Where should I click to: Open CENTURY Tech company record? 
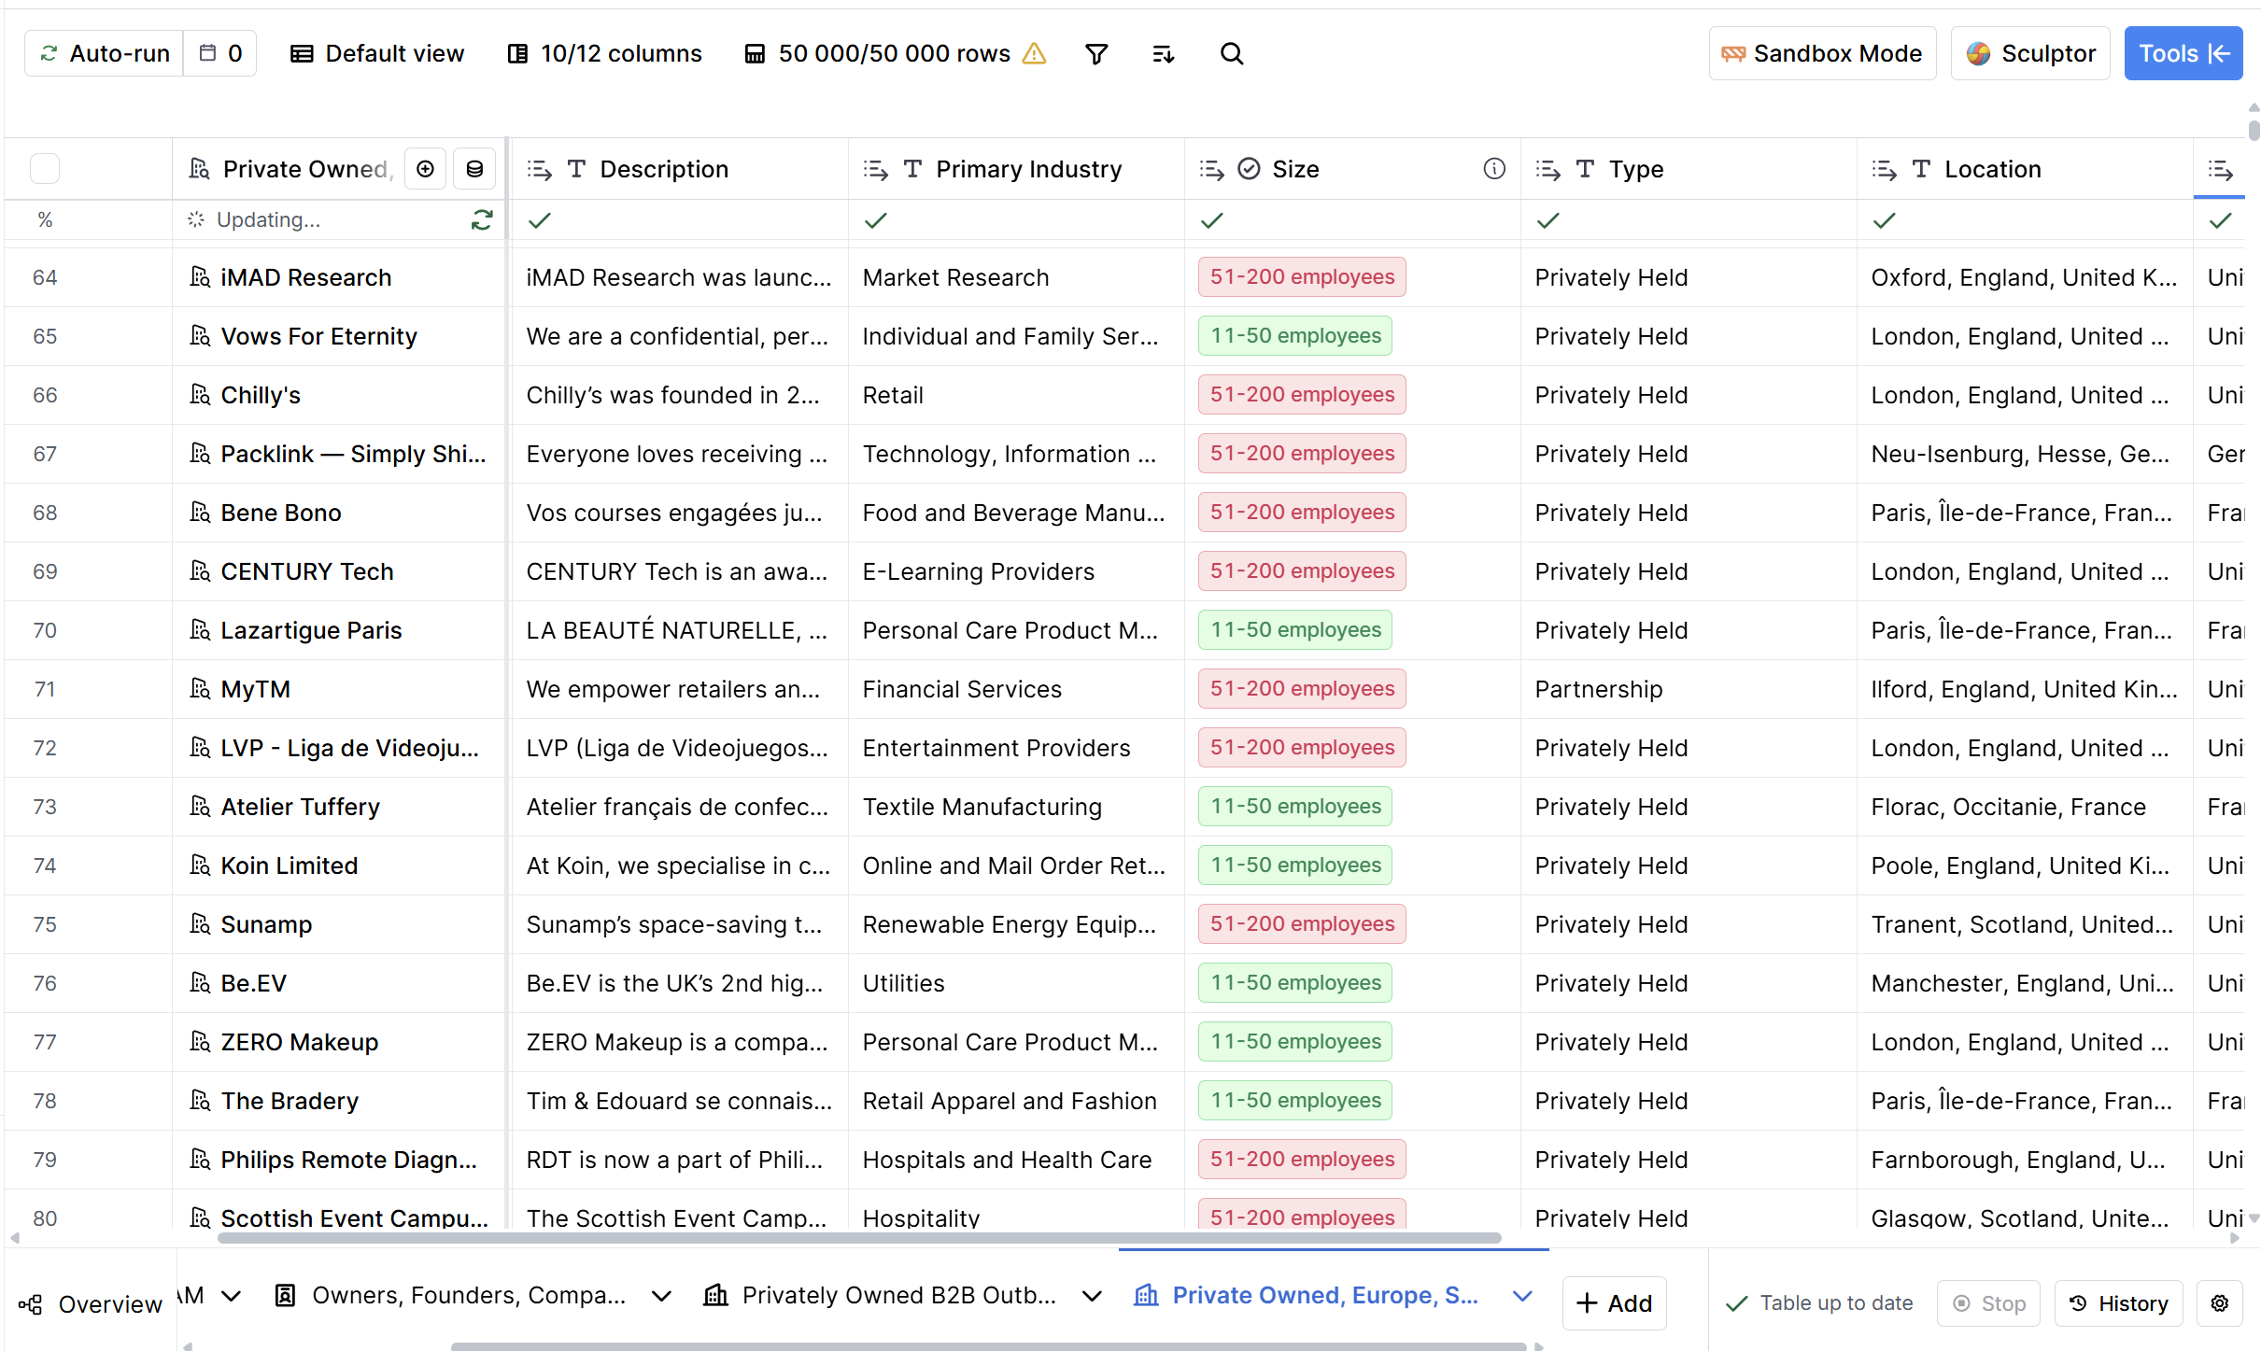(307, 572)
